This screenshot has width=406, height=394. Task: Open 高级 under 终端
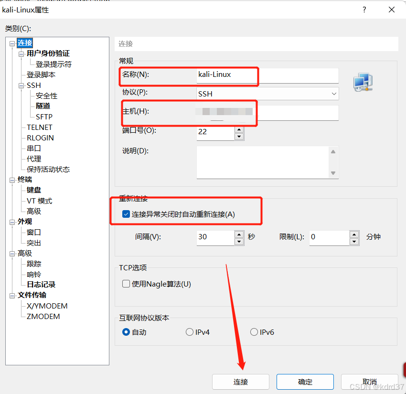tap(33, 211)
